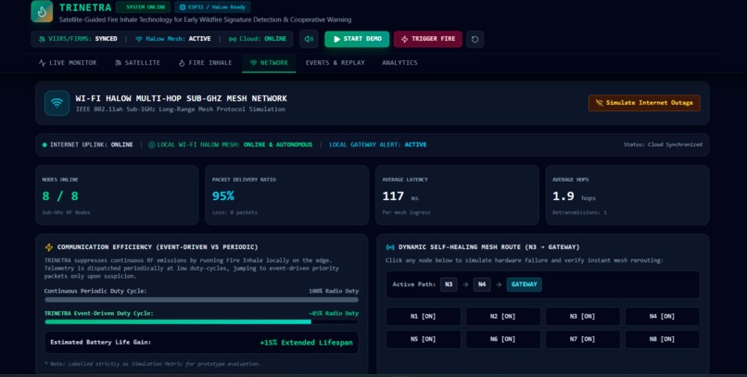Click Cloud: ONLINE status
This screenshot has height=377, width=747.
(x=258, y=39)
